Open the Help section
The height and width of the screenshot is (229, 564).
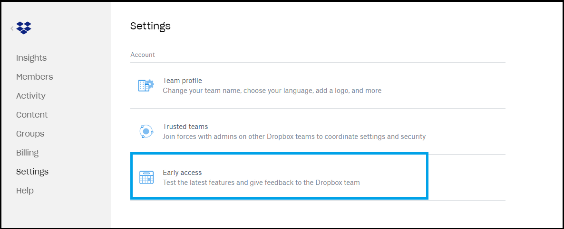[x=25, y=191]
